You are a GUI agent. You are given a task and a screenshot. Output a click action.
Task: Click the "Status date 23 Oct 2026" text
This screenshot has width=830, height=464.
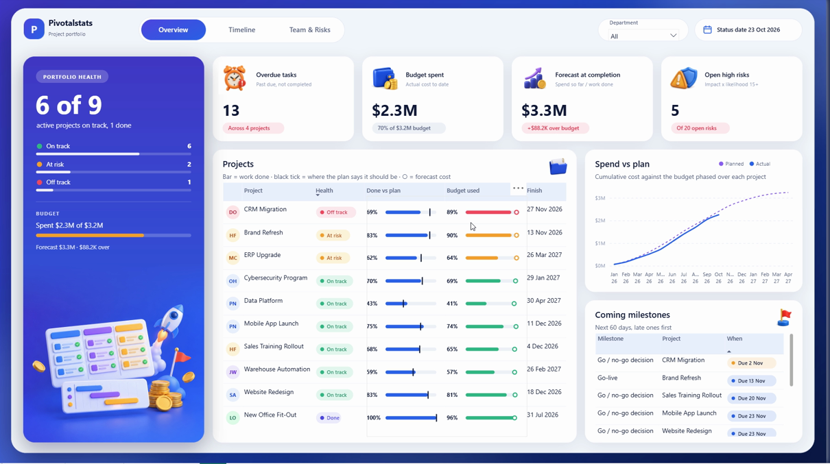(748, 29)
